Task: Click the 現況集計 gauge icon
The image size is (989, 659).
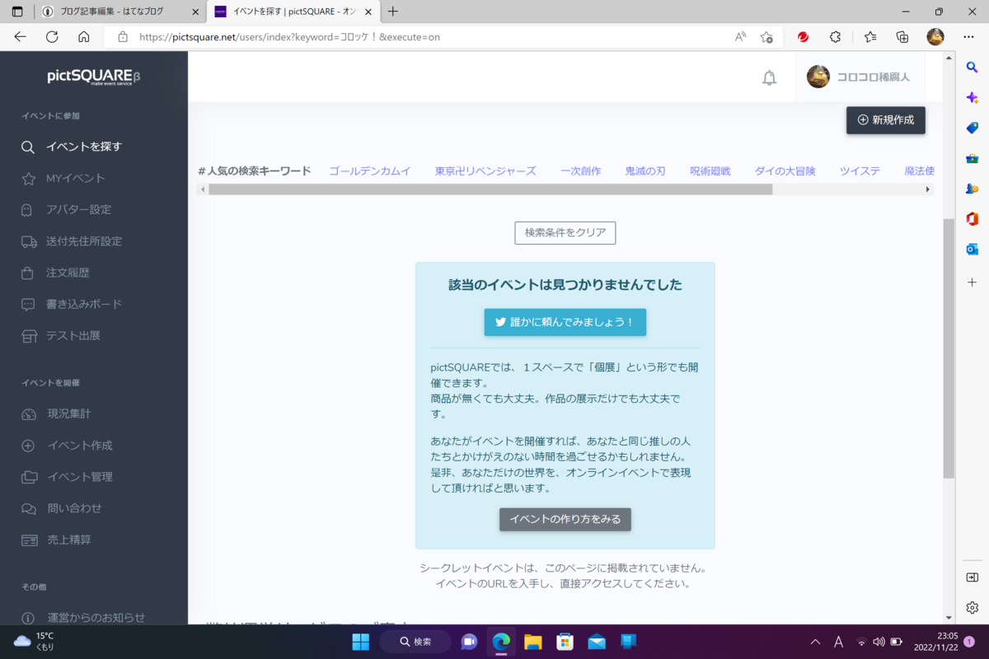Action: (x=29, y=414)
